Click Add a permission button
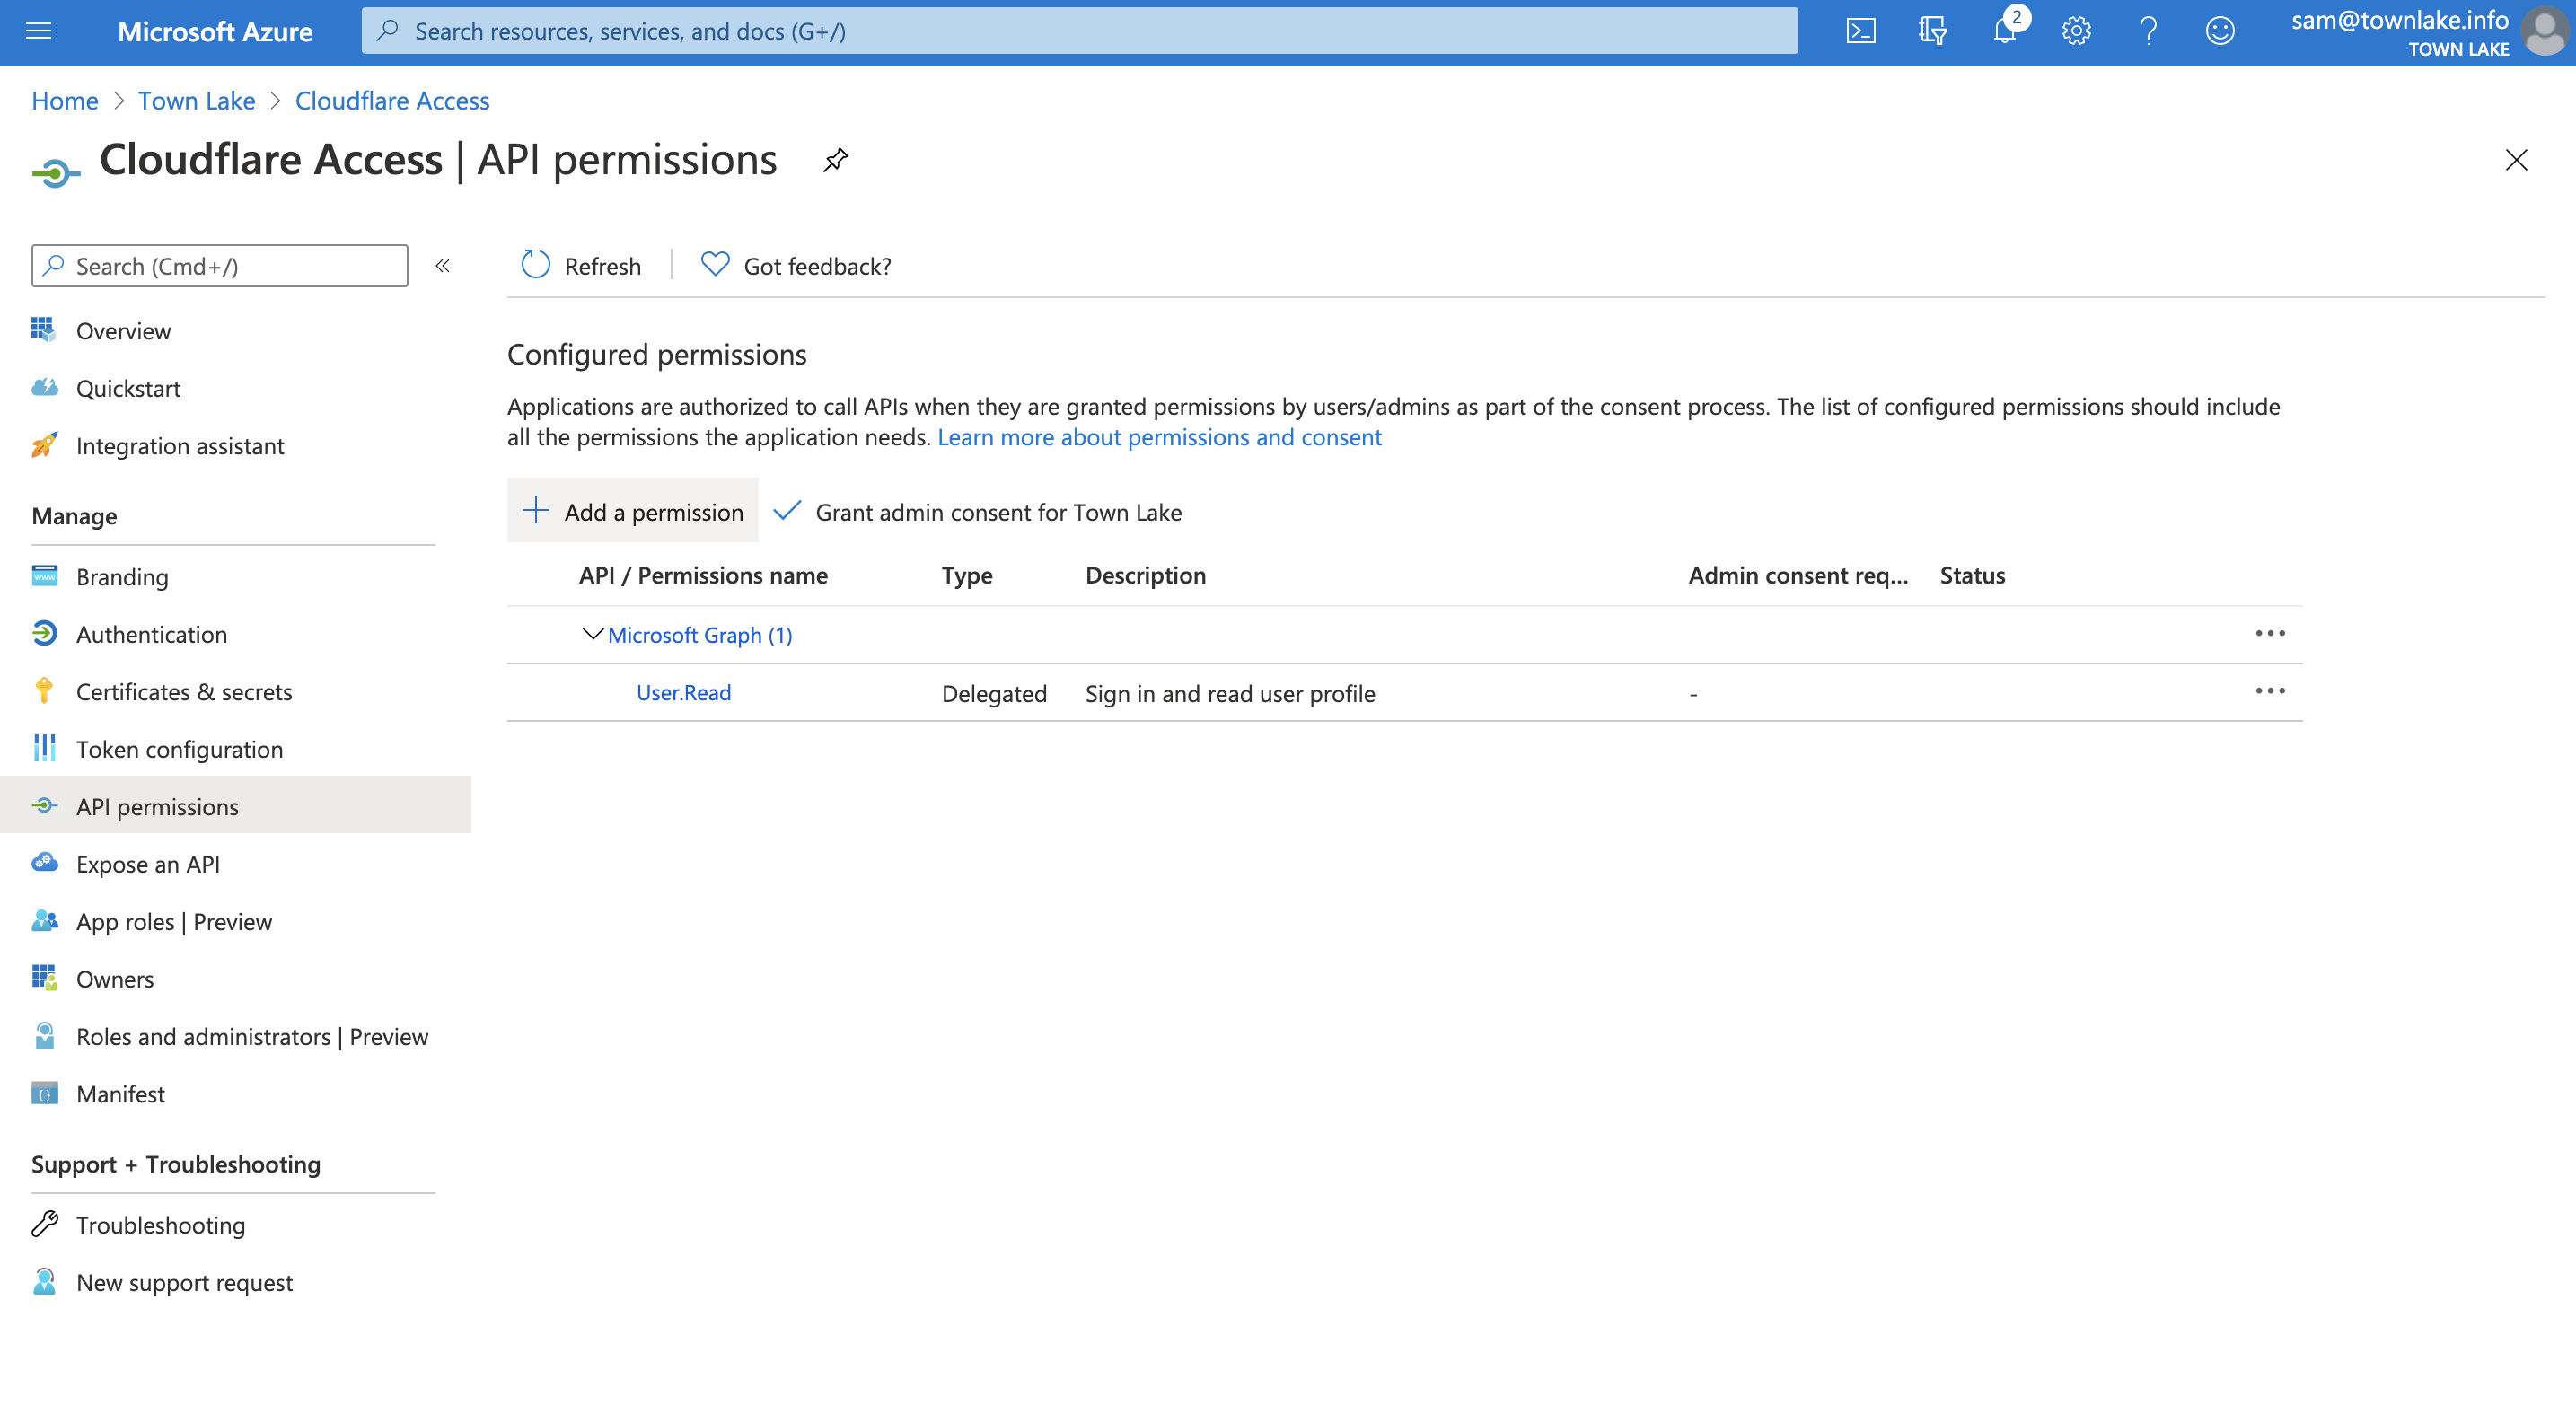The height and width of the screenshot is (1423, 2576). pos(633,510)
